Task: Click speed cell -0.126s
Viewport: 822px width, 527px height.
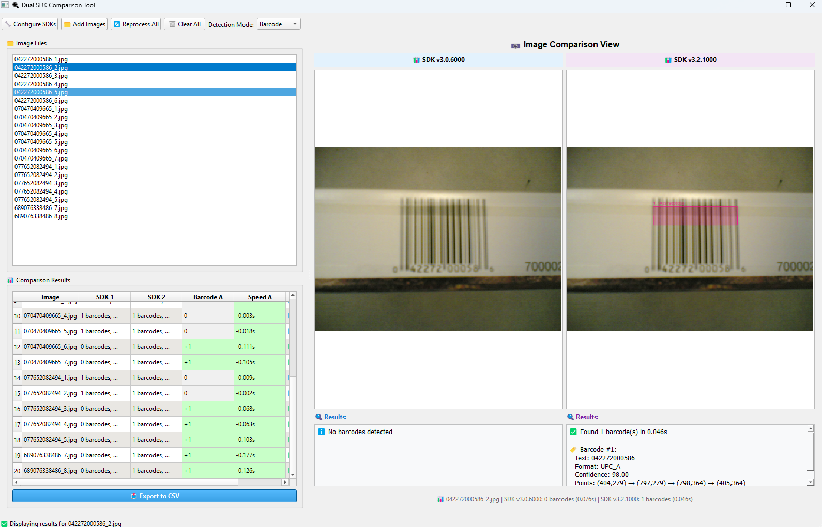Action: [x=260, y=471]
